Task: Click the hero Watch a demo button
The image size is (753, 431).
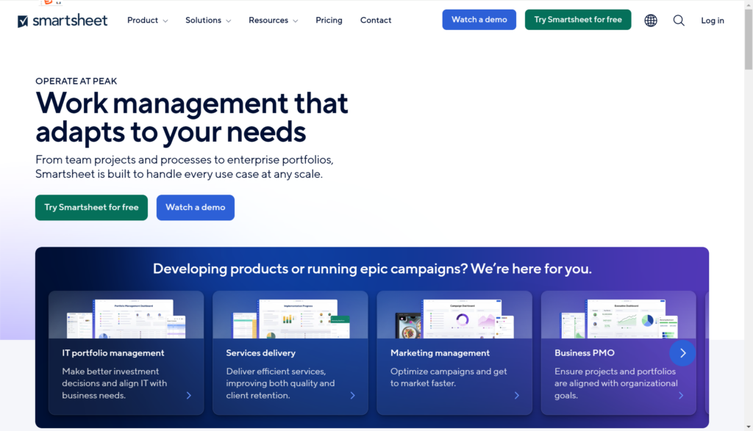Action: [195, 208]
